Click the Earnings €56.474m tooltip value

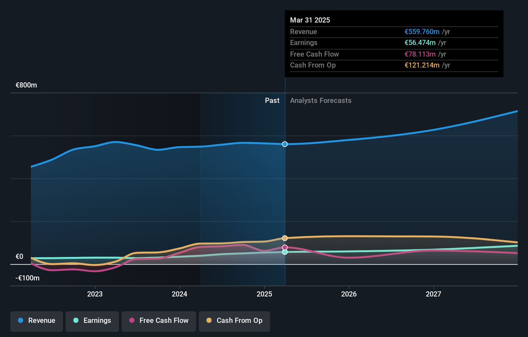[x=420, y=42]
